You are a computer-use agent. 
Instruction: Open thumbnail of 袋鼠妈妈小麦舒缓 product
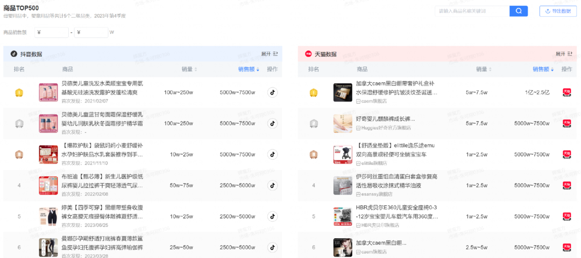48,154
